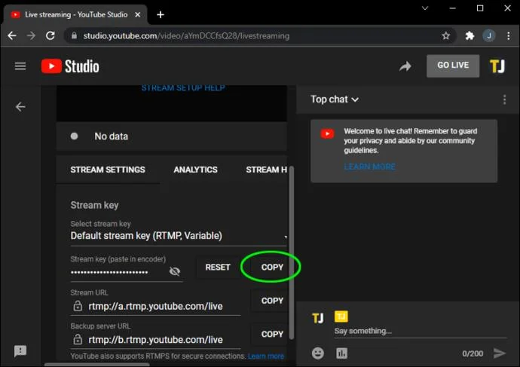
Task: Open live chat three-dot options menu
Action: [504, 99]
